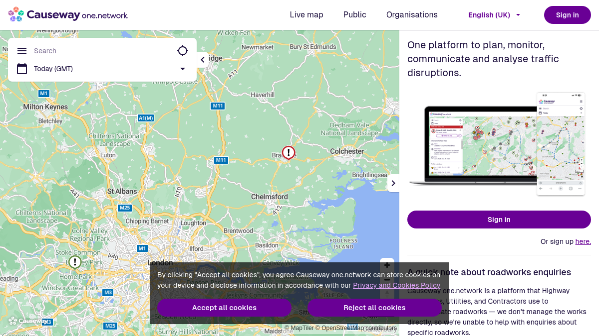The width and height of the screenshot is (599, 336).
Task: Accept all cookies
Action: (x=224, y=308)
